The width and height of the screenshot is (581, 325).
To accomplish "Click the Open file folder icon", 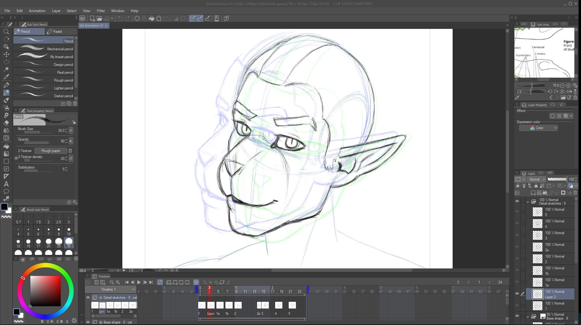I will pyautogui.click(x=99, y=18).
